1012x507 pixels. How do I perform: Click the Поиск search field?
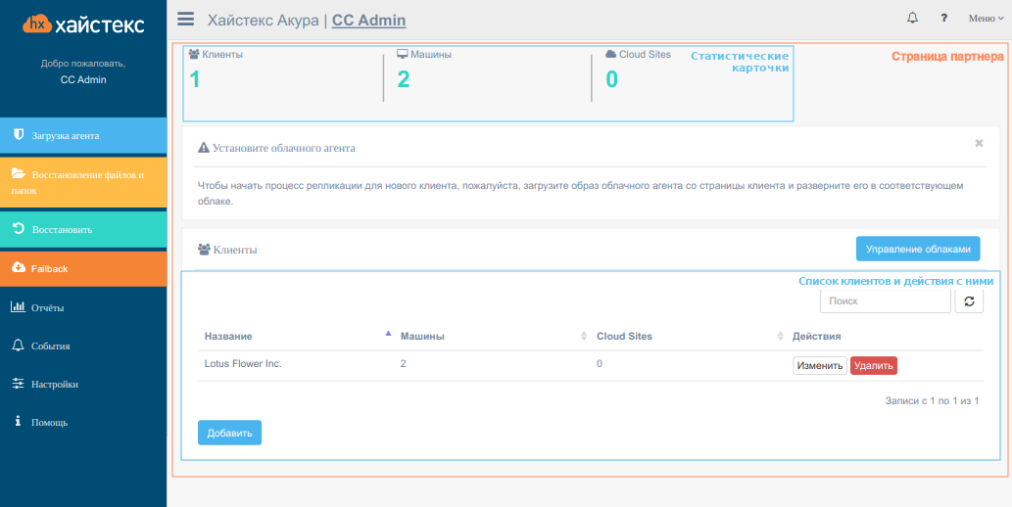coord(885,301)
